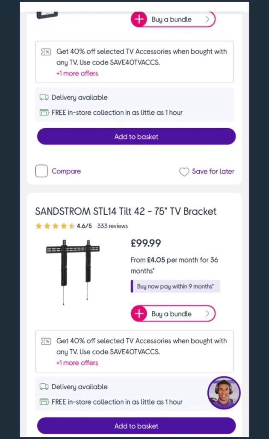This screenshot has width=269, height=439.
Task: Open the chat assistant avatar
Action: [x=224, y=393]
